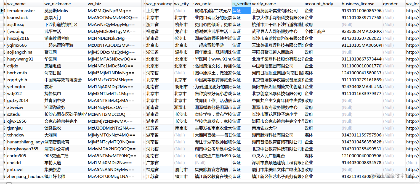Screen dimensions: 420x184
Task: Select the wdj012 cell
Action: [25, 94]
